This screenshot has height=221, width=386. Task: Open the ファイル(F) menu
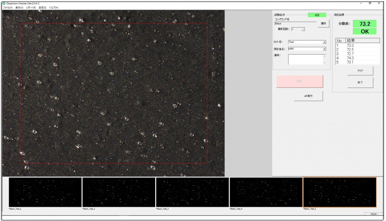point(8,7)
